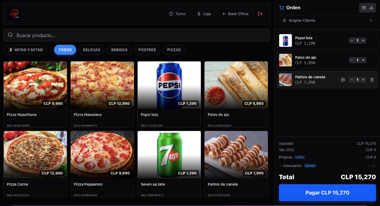The height and width of the screenshot is (206, 380).
Task: Click the magnifier icon in the search bar
Action: click(x=10, y=35)
